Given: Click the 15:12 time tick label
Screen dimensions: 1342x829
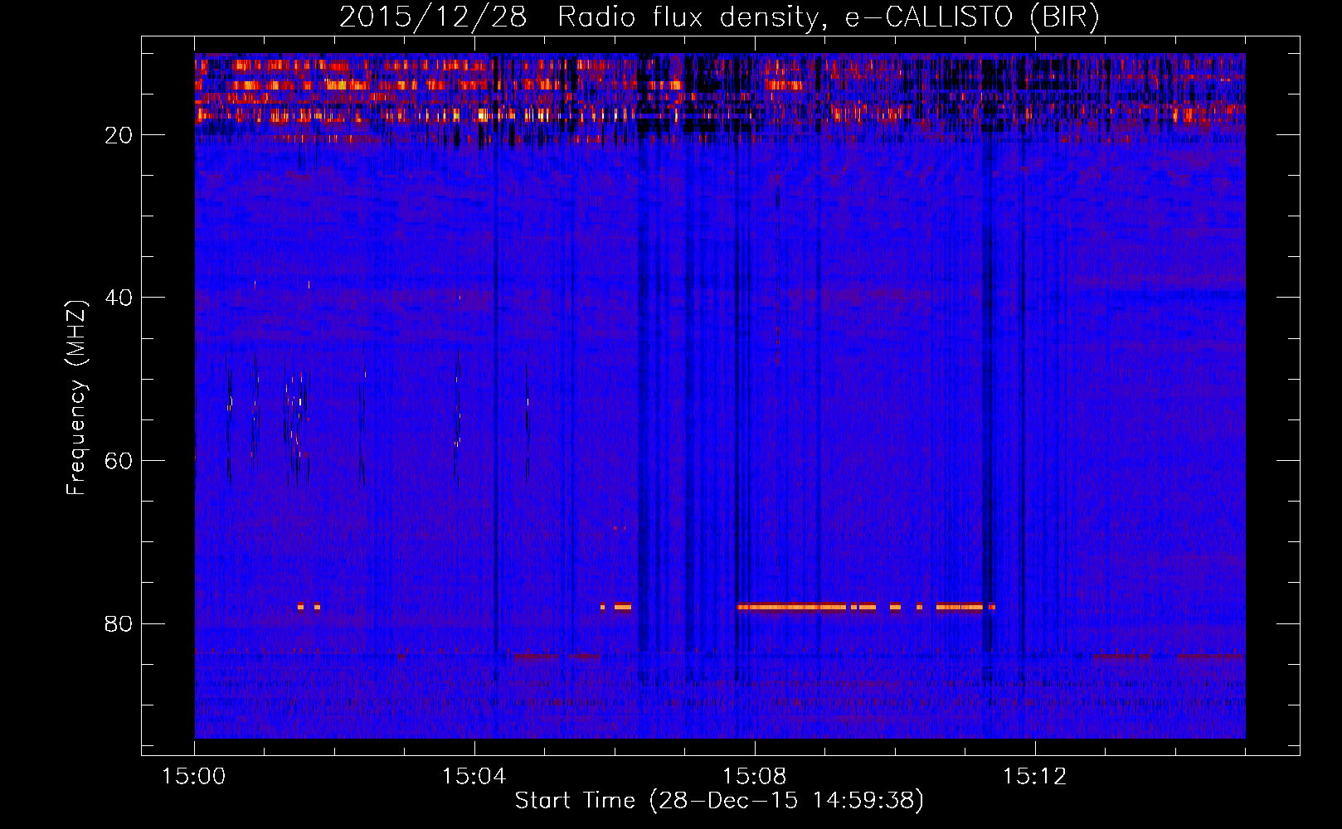Looking at the screenshot, I should tap(1035, 777).
